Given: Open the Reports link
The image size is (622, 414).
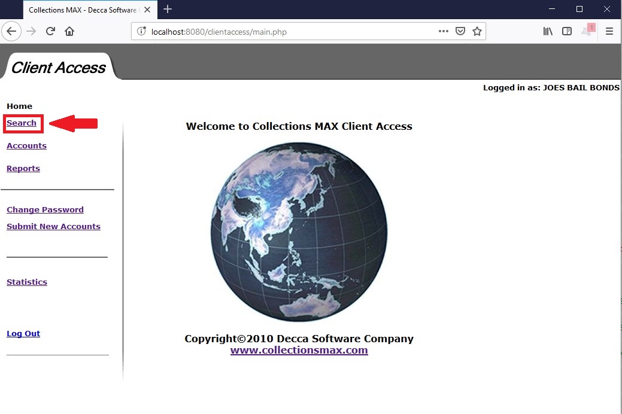Looking at the screenshot, I should coord(23,168).
